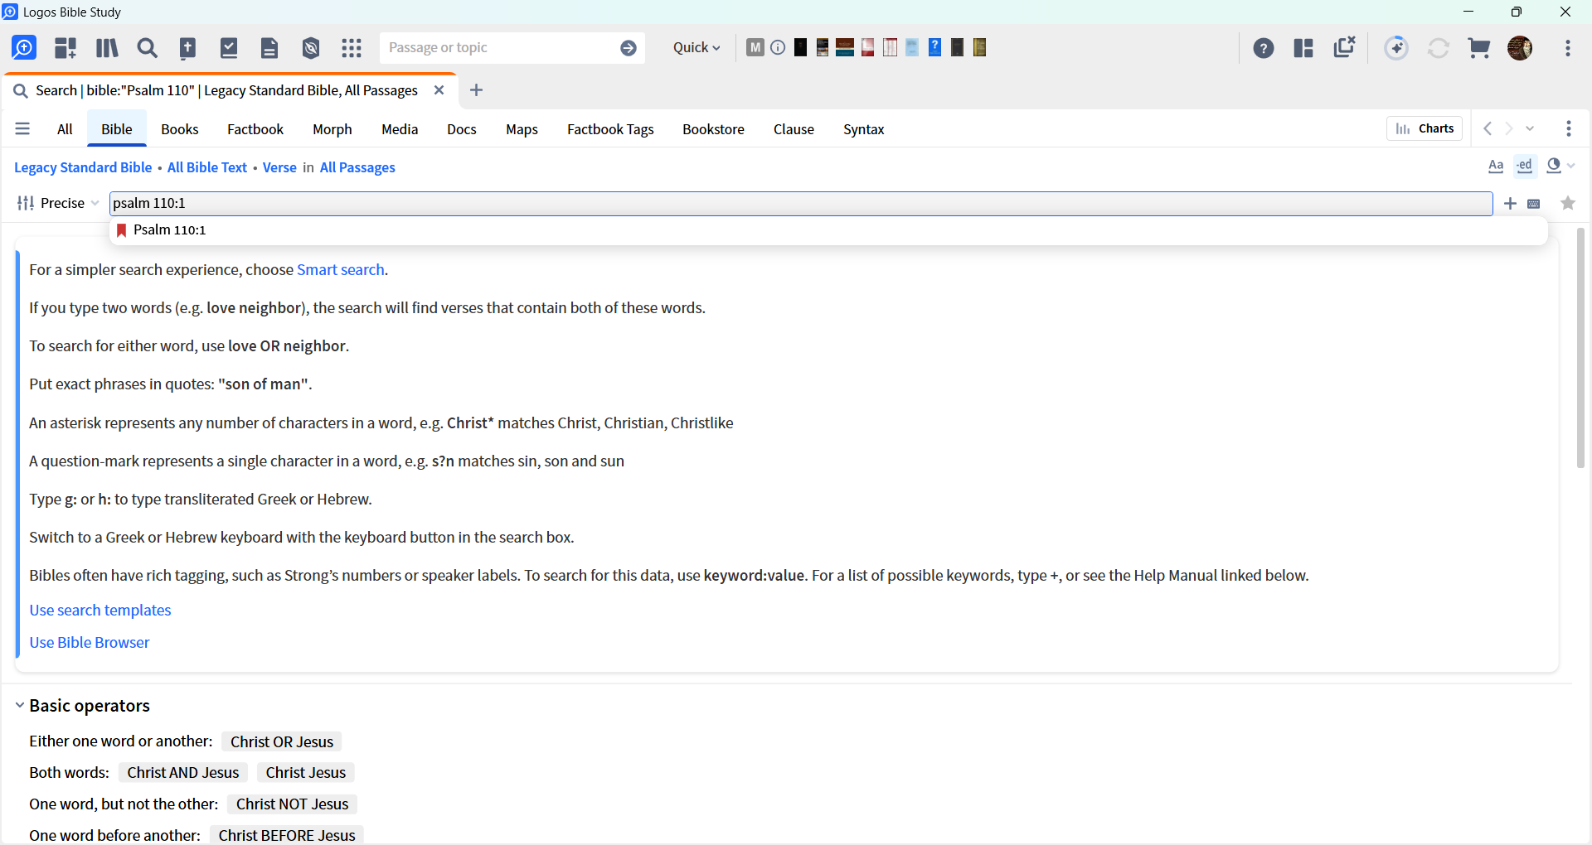Open the Use search templates link
Screen dimensions: 1592x845
pos(100,610)
